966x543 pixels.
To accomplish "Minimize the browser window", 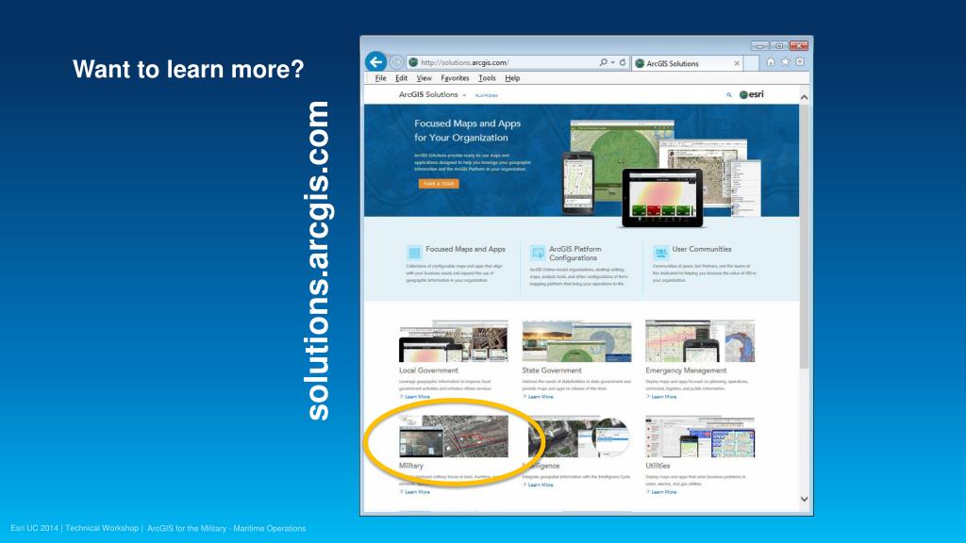I will (759, 45).
